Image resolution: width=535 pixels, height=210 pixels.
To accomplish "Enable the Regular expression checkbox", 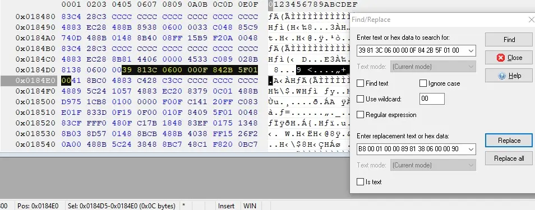I will coord(360,115).
